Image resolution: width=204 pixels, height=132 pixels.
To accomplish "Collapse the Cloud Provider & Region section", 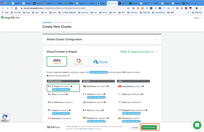I will pyautogui.click(x=157, y=52).
